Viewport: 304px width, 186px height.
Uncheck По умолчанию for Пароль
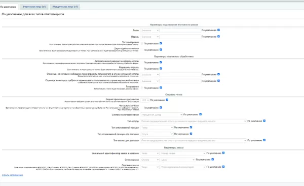[x=218, y=37]
